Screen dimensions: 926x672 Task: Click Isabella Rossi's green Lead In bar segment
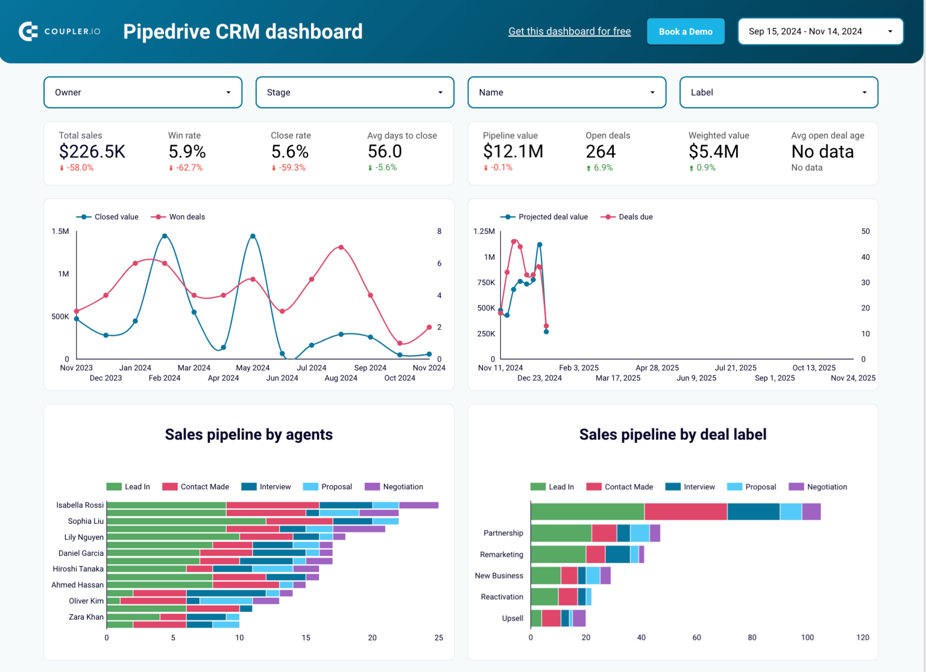pos(166,505)
